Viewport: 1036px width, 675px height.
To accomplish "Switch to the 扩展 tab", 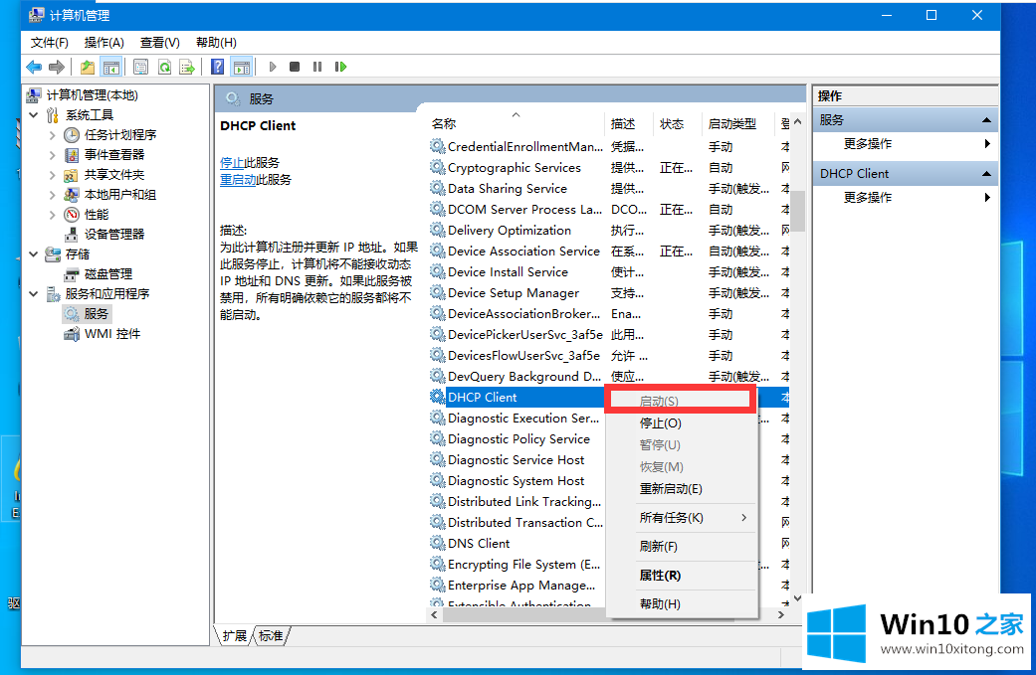I will coord(235,636).
